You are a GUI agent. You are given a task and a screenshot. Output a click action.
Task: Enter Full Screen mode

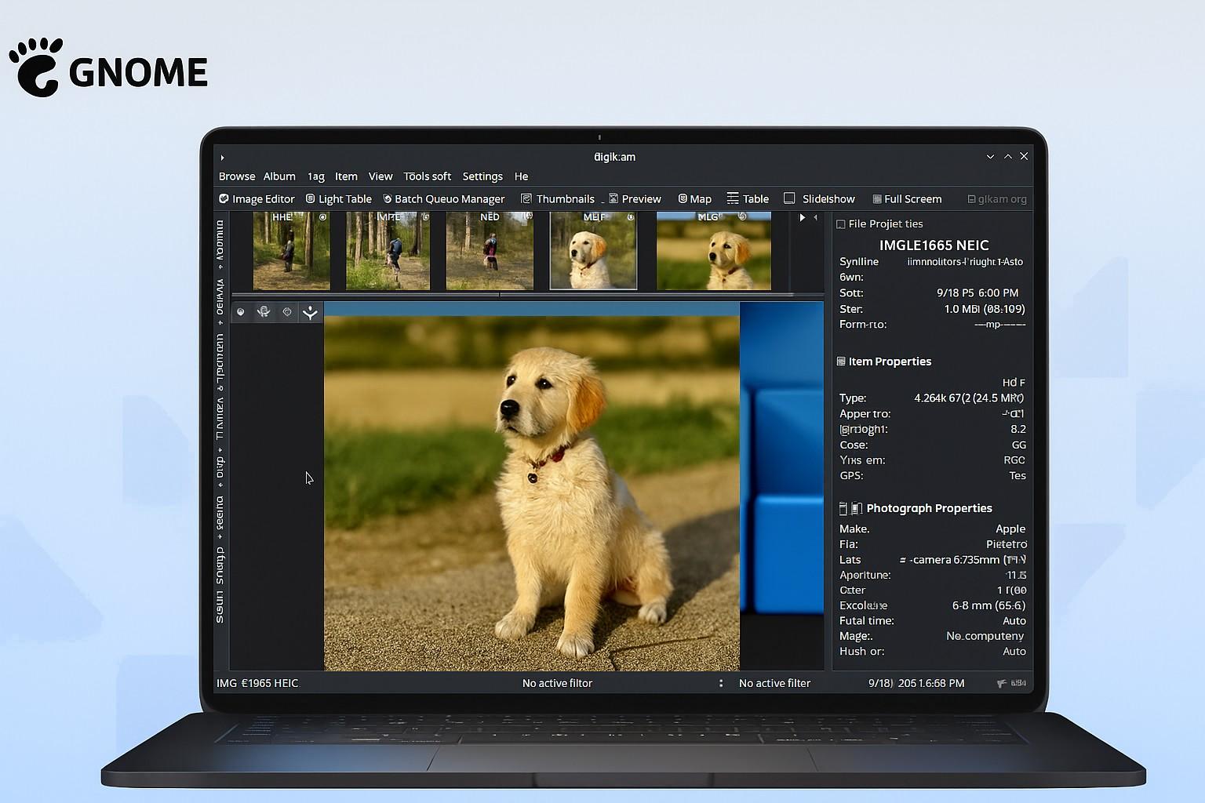[907, 199]
